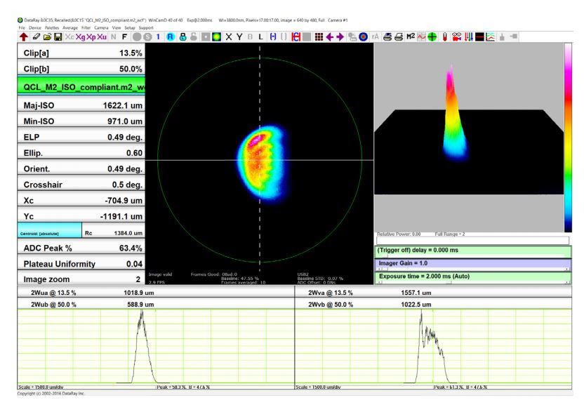Viewport: 584px width, 405px height.
Task: Open the red-blue vertical sliders icon
Action: click(469, 36)
